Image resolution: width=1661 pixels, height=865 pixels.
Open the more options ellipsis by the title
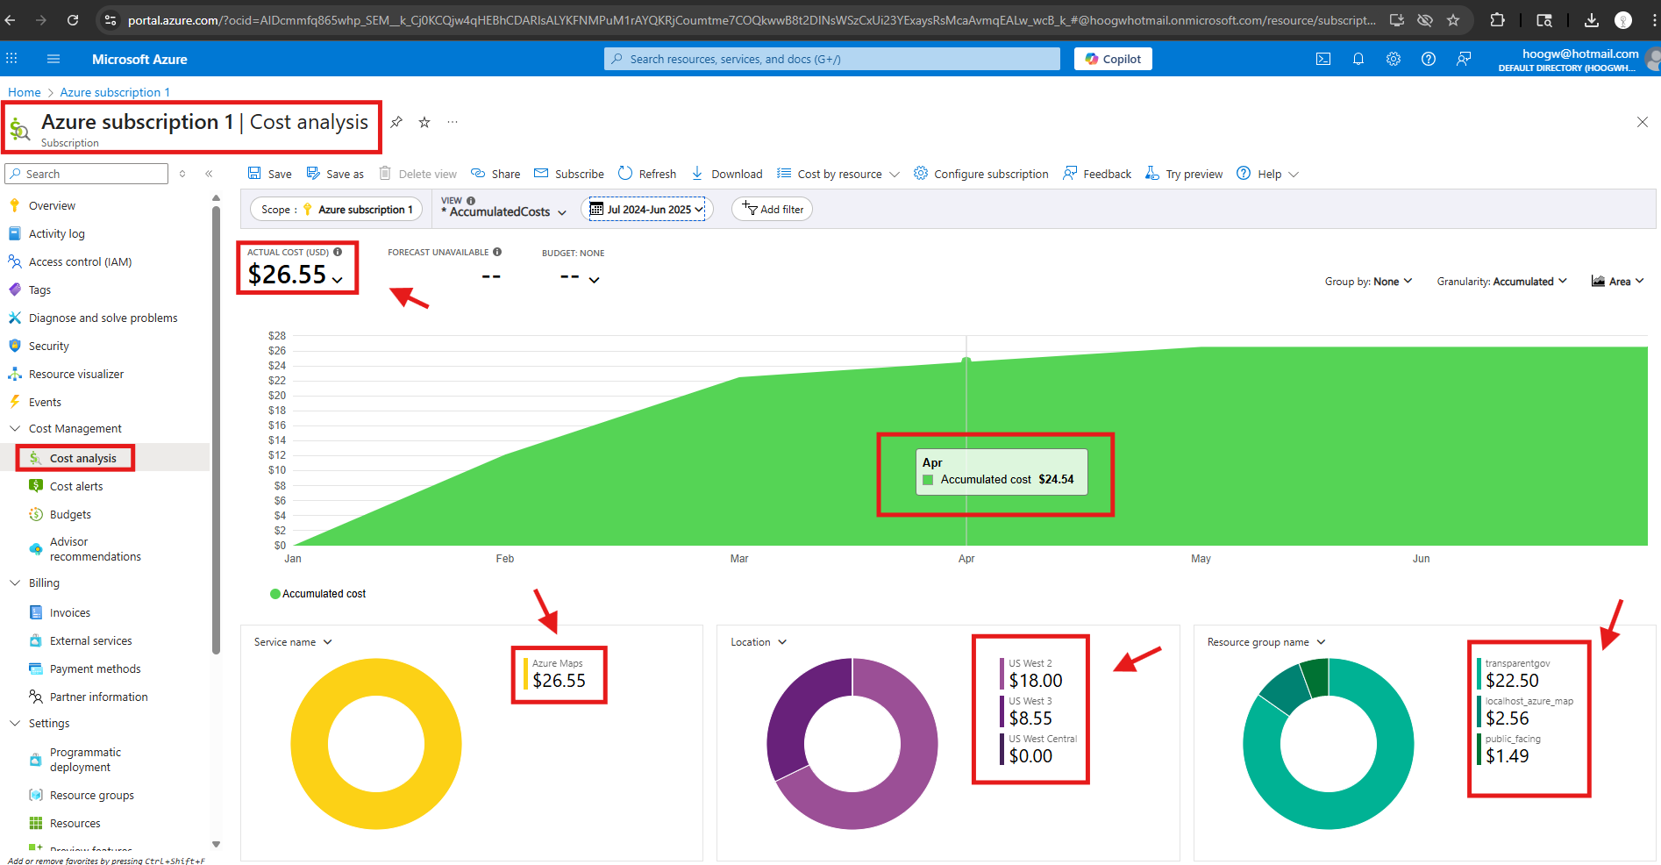453,122
